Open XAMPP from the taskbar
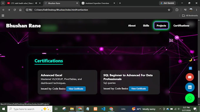 pyautogui.click(x=95, y=109)
